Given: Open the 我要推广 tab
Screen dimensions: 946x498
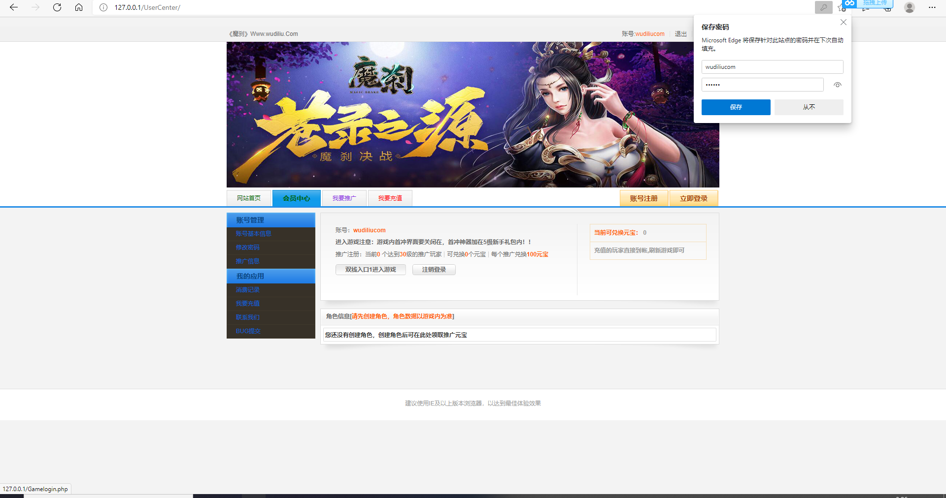Looking at the screenshot, I should 344,198.
